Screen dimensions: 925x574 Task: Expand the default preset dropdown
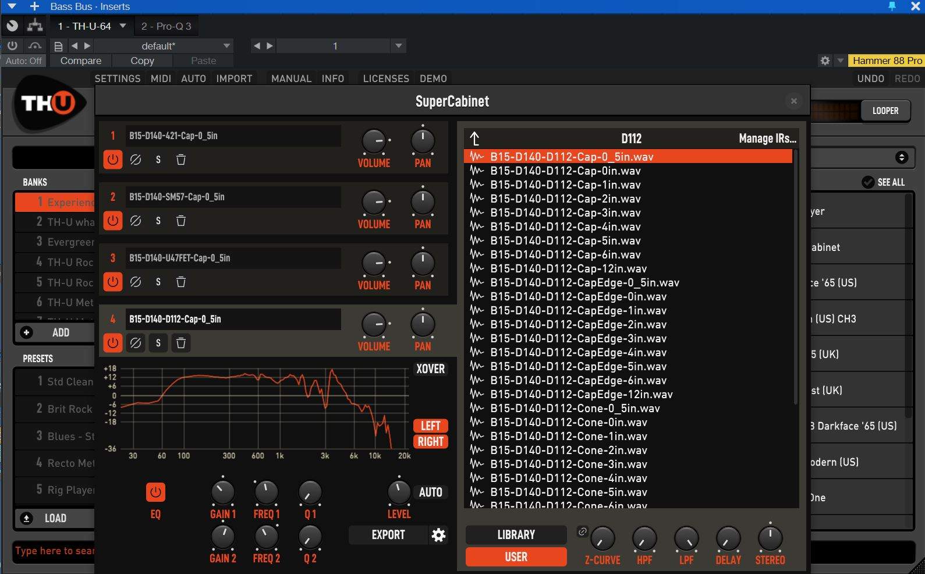(x=226, y=46)
